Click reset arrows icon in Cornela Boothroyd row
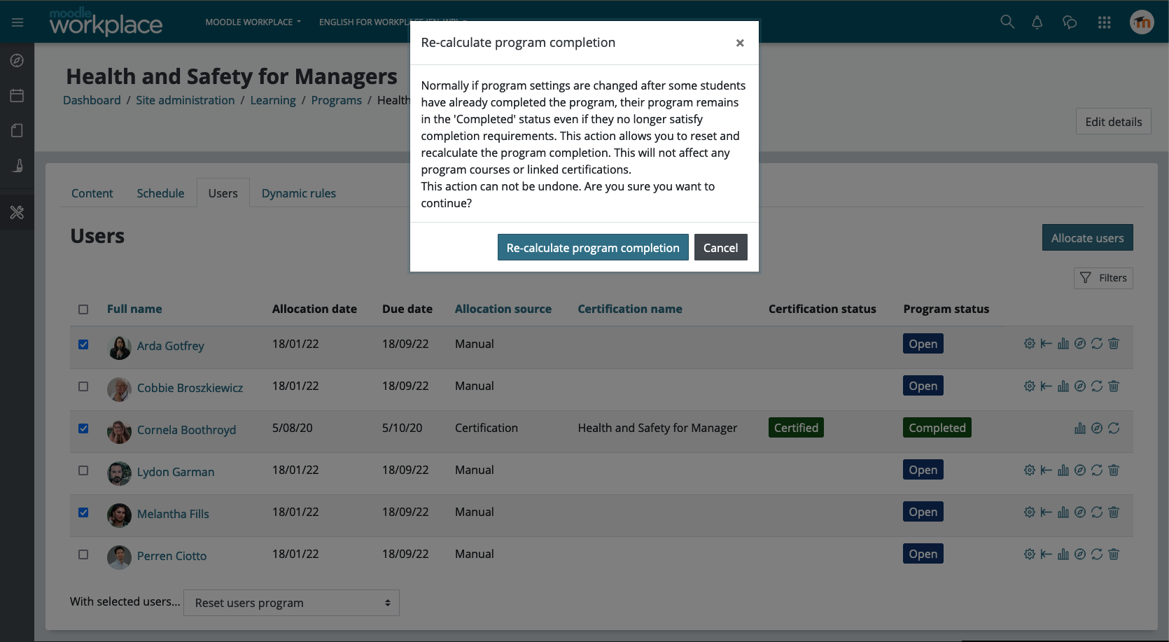The image size is (1169, 642). [1114, 428]
